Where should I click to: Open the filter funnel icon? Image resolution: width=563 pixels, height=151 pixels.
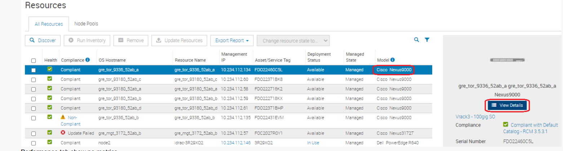point(427,40)
